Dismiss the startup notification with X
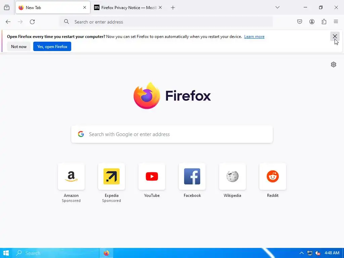Screen dimensions: 344x258 [x=335, y=36]
